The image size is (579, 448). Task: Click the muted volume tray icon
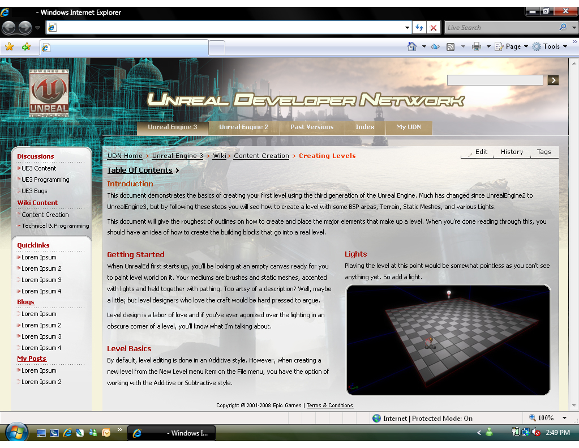click(x=537, y=432)
